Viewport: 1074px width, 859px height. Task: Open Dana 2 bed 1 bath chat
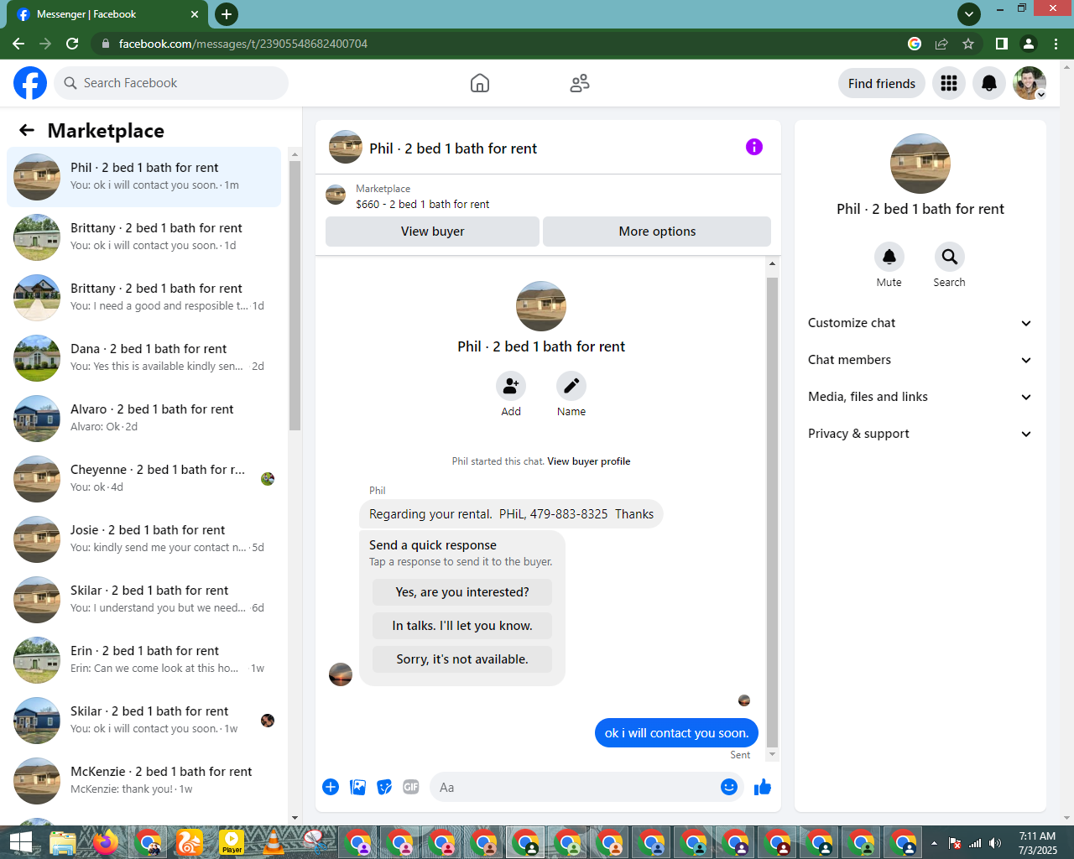tap(143, 358)
